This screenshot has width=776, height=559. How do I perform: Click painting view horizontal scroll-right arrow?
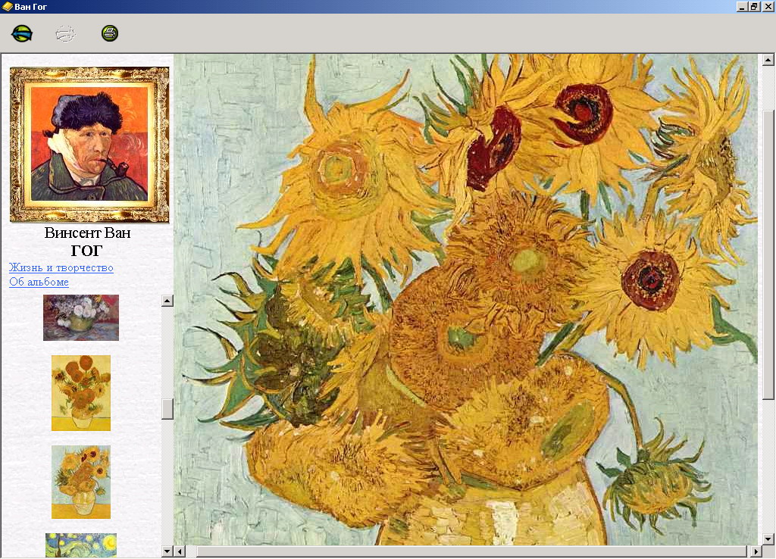click(756, 551)
